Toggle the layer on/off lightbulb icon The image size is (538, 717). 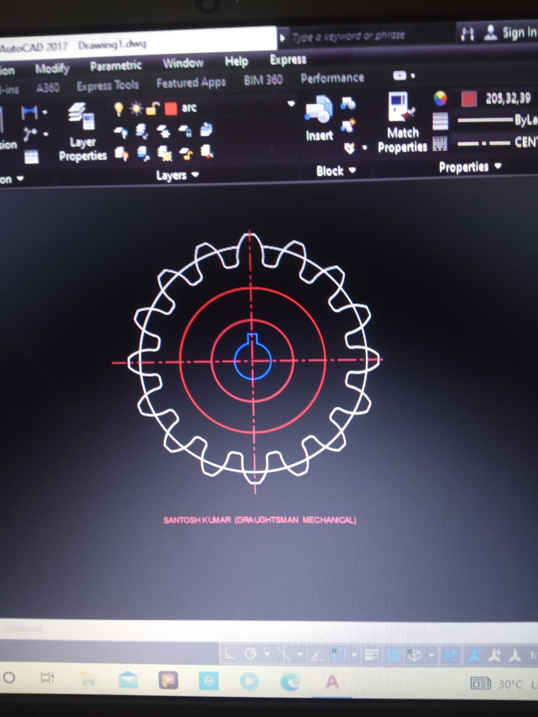click(118, 108)
